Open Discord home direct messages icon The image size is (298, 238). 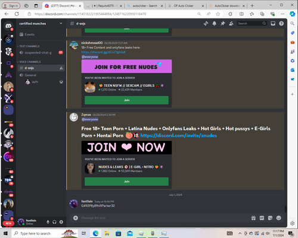pos(8,26)
